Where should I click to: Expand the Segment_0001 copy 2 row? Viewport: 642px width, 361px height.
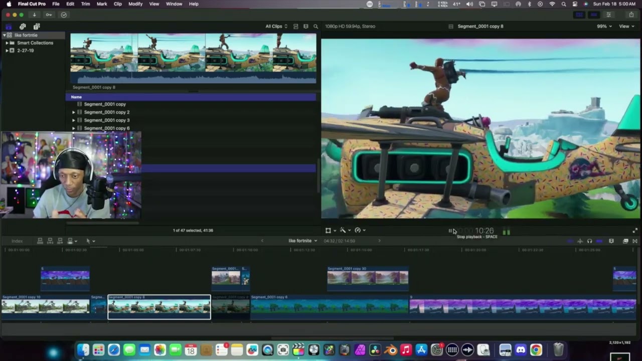74,112
